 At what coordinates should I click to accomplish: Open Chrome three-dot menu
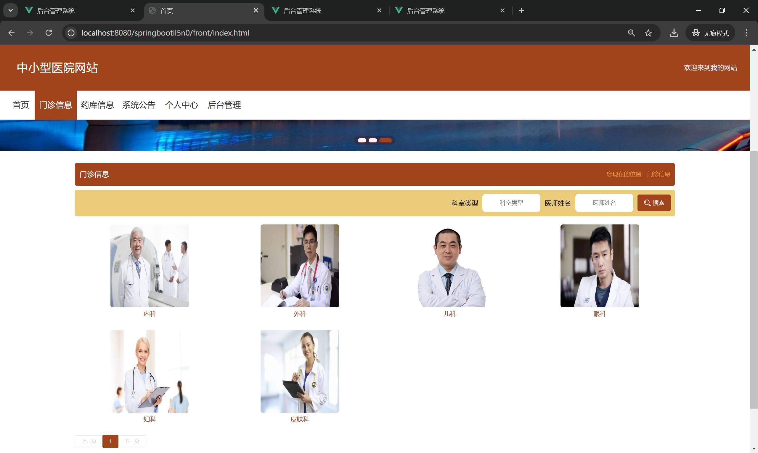pos(746,33)
